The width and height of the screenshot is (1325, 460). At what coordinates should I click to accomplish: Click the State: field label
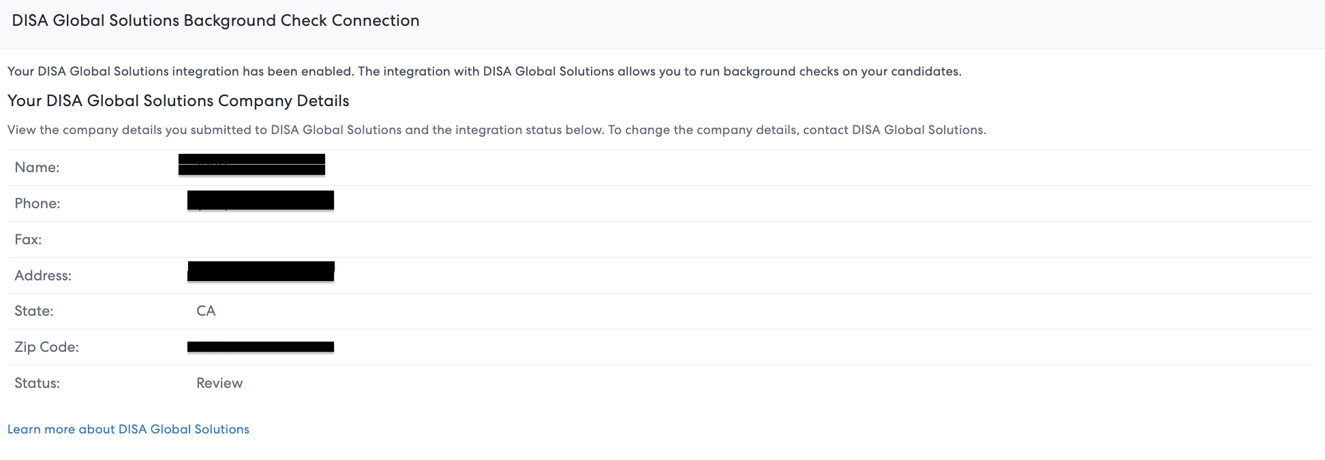pos(34,311)
